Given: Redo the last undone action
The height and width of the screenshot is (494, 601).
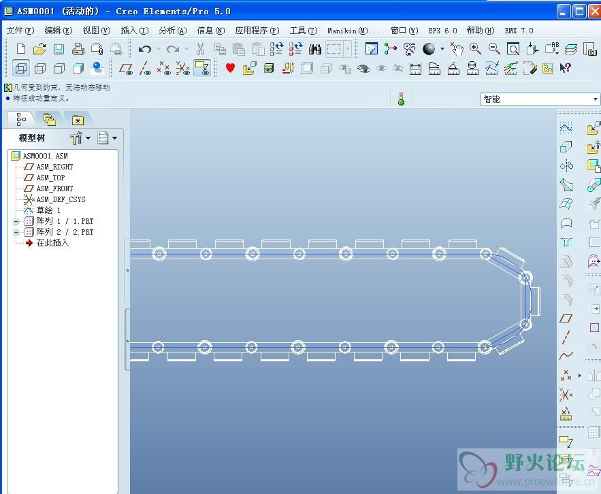Looking at the screenshot, I should click(x=173, y=49).
